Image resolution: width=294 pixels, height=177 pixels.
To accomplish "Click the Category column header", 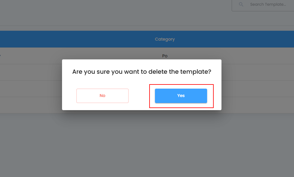I will click(x=165, y=39).
